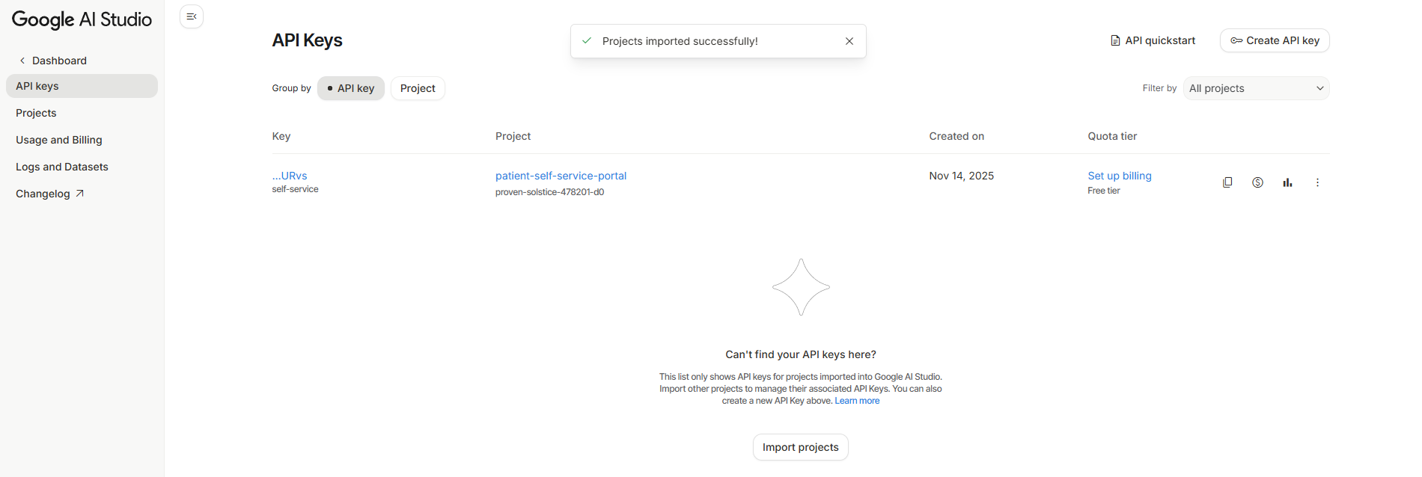The height and width of the screenshot is (477, 1422).
Task: Navigate to Logs and Datasets
Action: click(61, 166)
